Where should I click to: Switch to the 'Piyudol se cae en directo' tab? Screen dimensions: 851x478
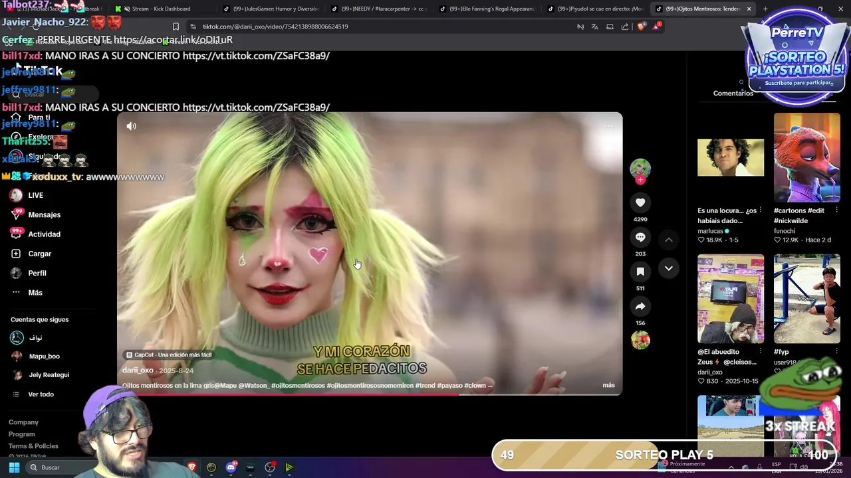pyautogui.click(x=595, y=9)
